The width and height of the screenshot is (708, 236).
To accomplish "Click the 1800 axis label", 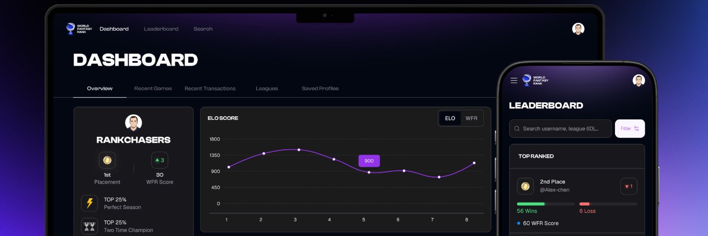I will (x=215, y=139).
